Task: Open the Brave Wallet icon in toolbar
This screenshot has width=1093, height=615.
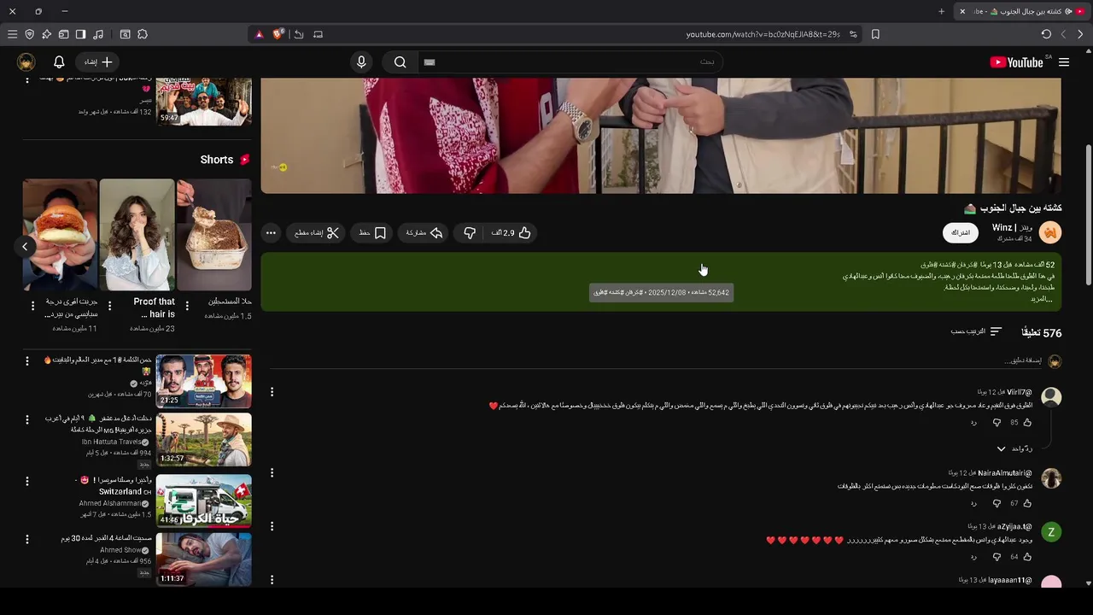Action: 63,34
